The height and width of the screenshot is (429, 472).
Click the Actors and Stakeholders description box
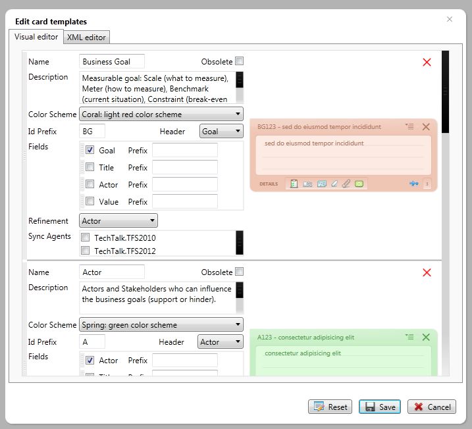[x=157, y=298]
